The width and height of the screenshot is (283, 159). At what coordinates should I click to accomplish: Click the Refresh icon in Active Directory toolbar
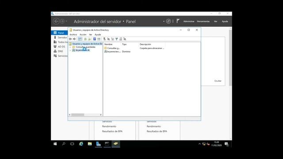point(85,39)
